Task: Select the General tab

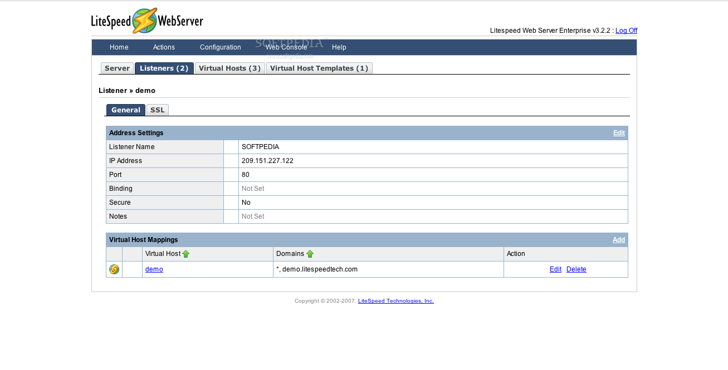Action: (125, 110)
